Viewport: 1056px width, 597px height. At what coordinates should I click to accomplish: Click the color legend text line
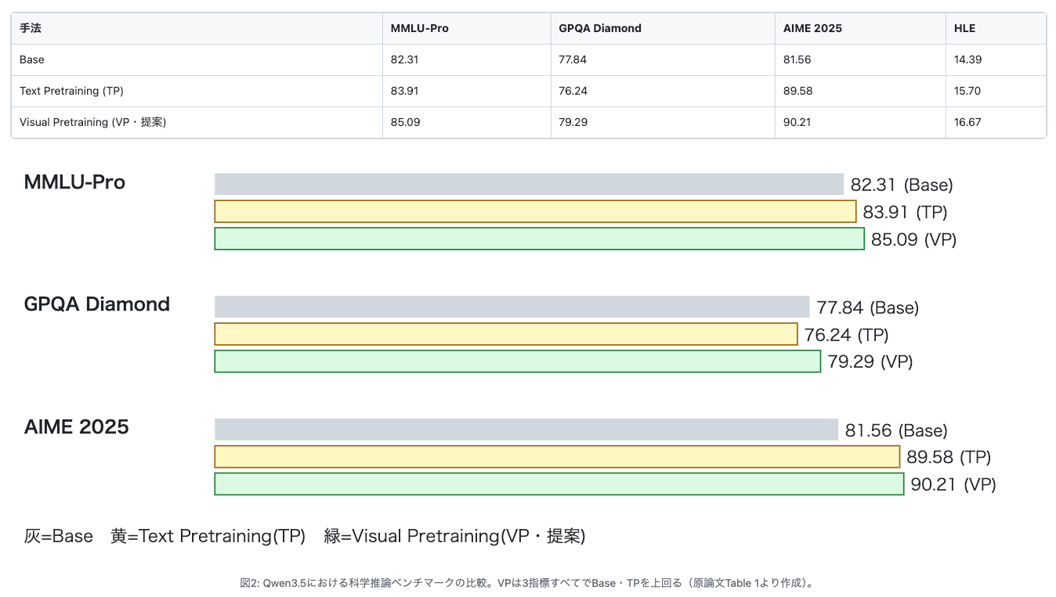coord(305,536)
